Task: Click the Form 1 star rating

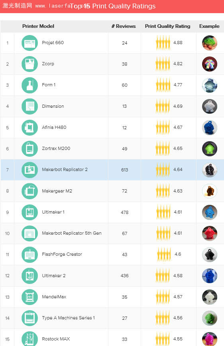Action: pos(163,85)
